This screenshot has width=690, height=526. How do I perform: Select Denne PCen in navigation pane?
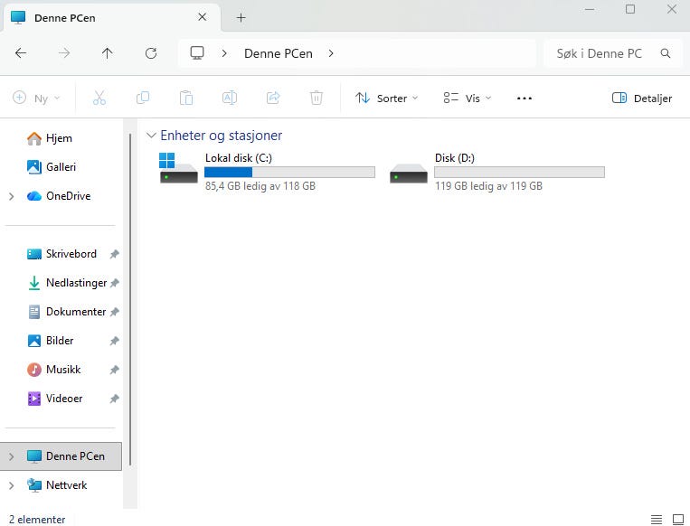(x=61, y=456)
